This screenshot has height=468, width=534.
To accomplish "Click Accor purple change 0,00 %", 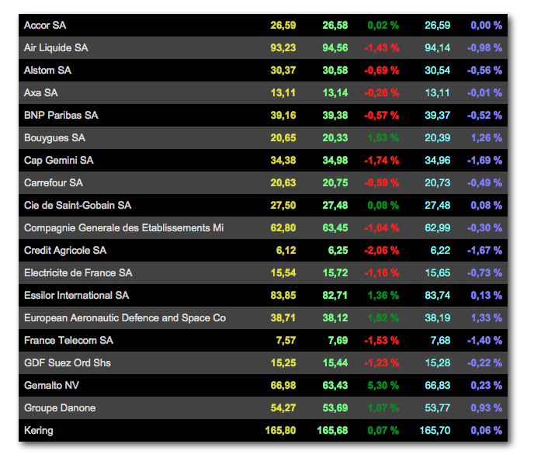I will [487, 25].
